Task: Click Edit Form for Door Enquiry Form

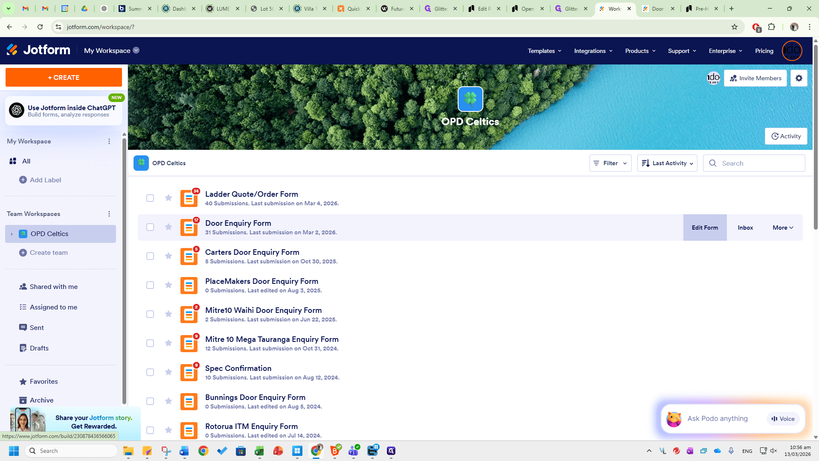Action: [705, 228]
